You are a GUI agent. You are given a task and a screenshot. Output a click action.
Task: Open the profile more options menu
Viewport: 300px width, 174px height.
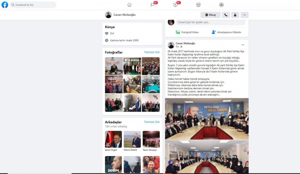(244, 15)
